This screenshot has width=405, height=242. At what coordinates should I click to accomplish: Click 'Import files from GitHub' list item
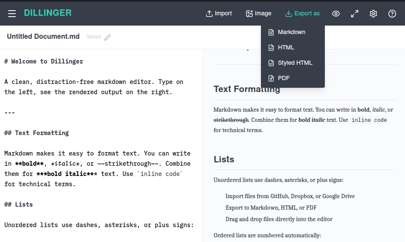pyautogui.click(x=290, y=196)
